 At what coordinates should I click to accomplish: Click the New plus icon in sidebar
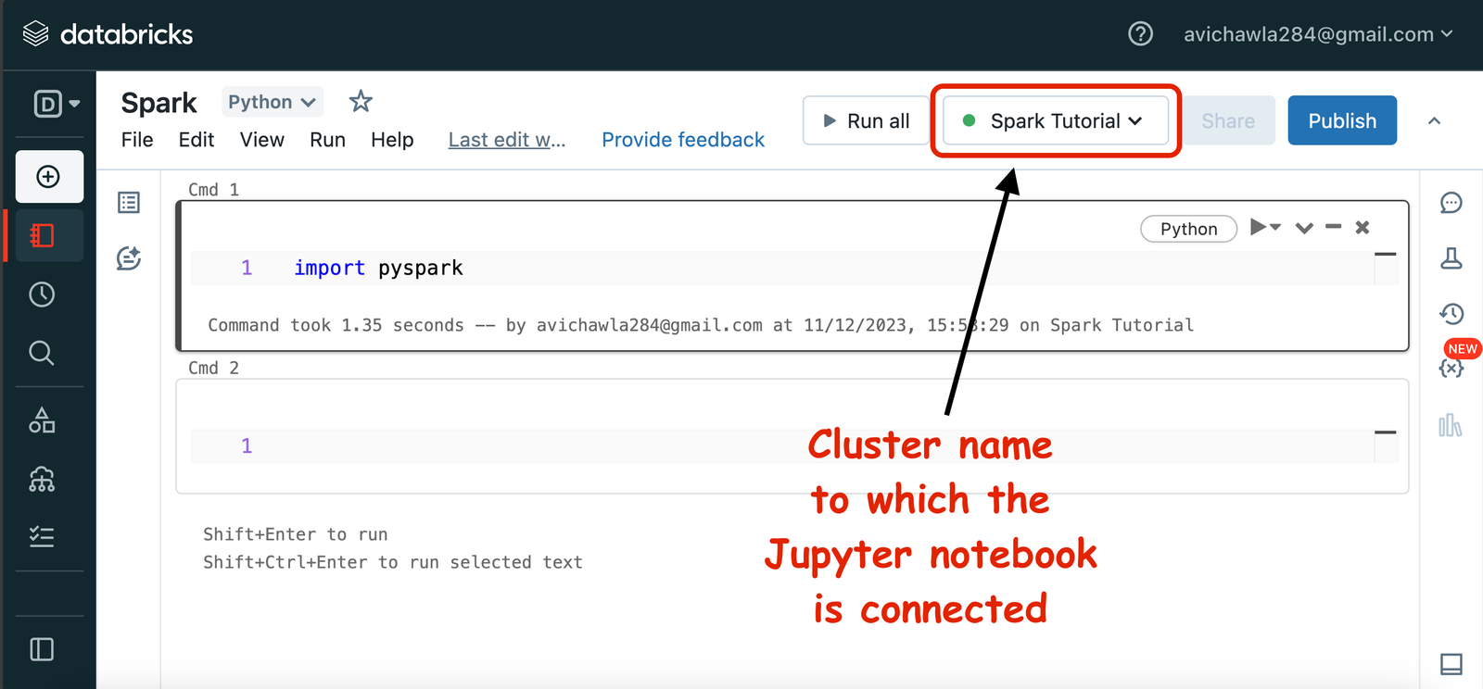click(49, 177)
